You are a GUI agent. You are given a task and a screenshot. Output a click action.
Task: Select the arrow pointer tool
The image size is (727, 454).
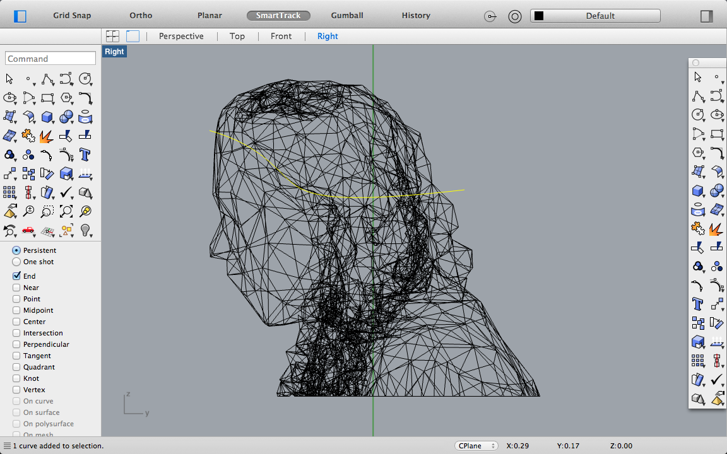(x=9, y=79)
